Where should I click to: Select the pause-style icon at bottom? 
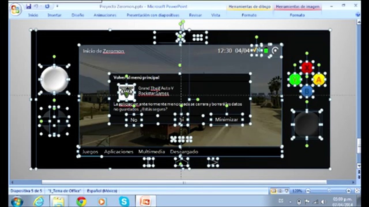coord(149,162)
